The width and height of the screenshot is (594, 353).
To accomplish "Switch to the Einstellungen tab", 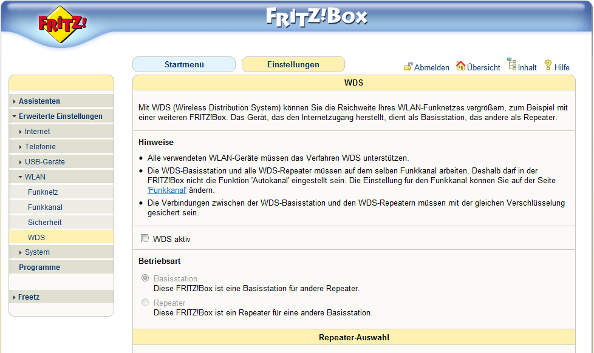I will [x=293, y=64].
